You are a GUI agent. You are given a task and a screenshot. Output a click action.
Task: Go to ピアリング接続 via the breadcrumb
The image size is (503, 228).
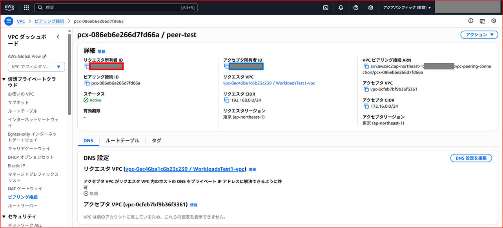(x=49, y=21)
